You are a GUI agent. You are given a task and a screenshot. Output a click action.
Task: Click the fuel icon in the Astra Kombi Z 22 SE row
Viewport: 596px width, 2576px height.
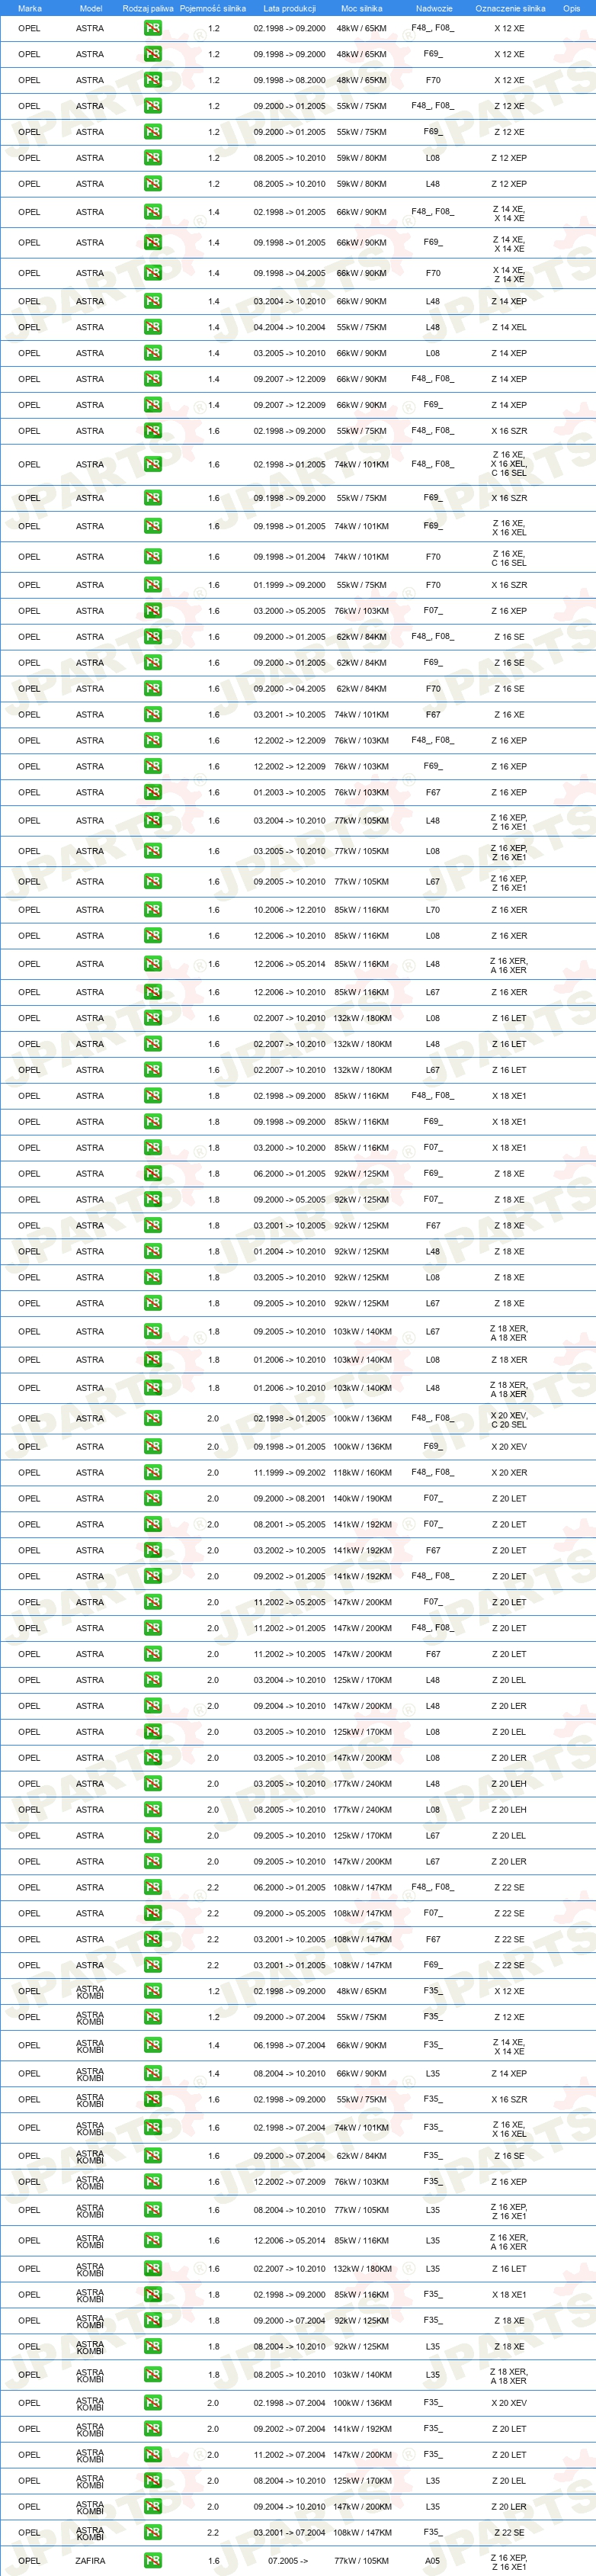click(x=153, y=2532)
